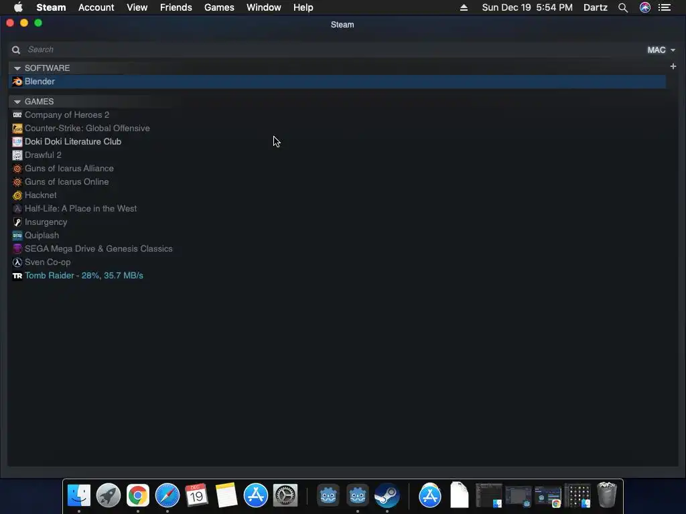Image resolution: width=686 pixels, height=514 pixels.
Task: Select Half-Life: A Place in the West
Action: (x=80, y=209)
